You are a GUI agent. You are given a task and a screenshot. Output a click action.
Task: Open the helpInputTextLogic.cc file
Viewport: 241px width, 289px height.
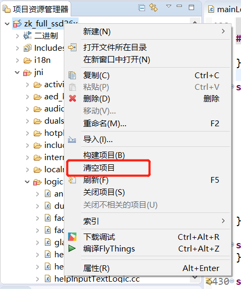click(x=97, y=278)
